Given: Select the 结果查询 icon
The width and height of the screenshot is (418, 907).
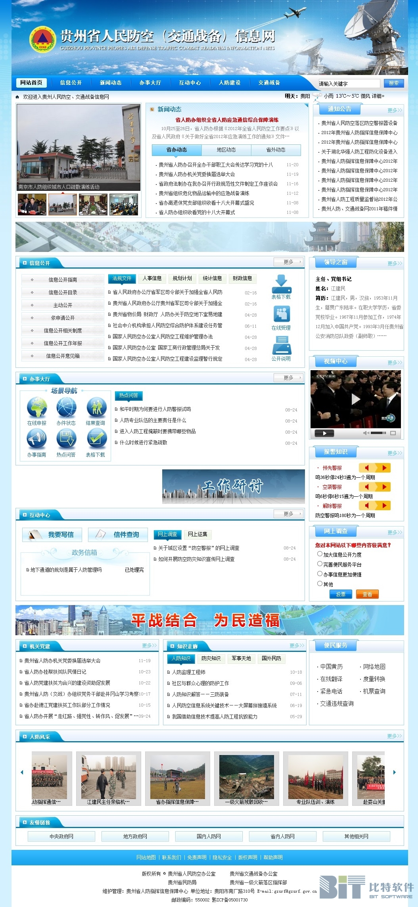Looking at the screenshot, I should (x=96, y=408).
